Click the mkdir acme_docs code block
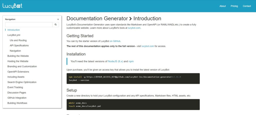The width and height of the screenshot is (256, 115). [133, 105]
